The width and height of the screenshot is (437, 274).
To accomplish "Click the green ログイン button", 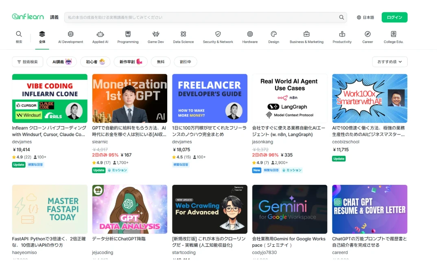I will (394, 18).
